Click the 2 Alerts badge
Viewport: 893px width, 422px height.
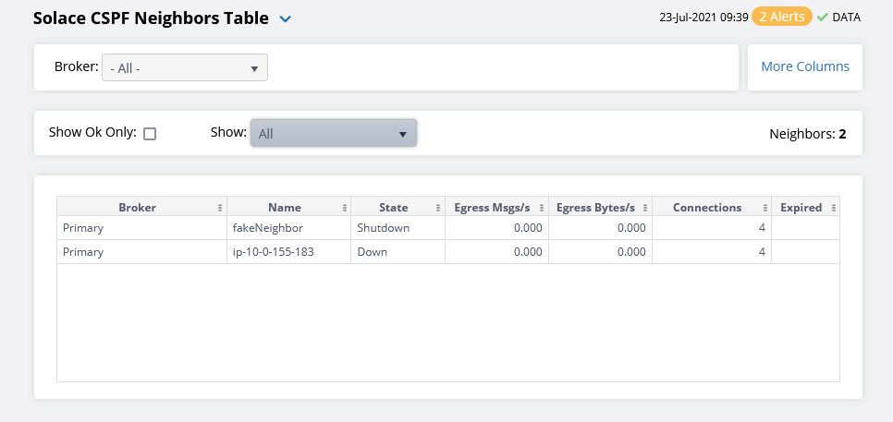point(782,17)
